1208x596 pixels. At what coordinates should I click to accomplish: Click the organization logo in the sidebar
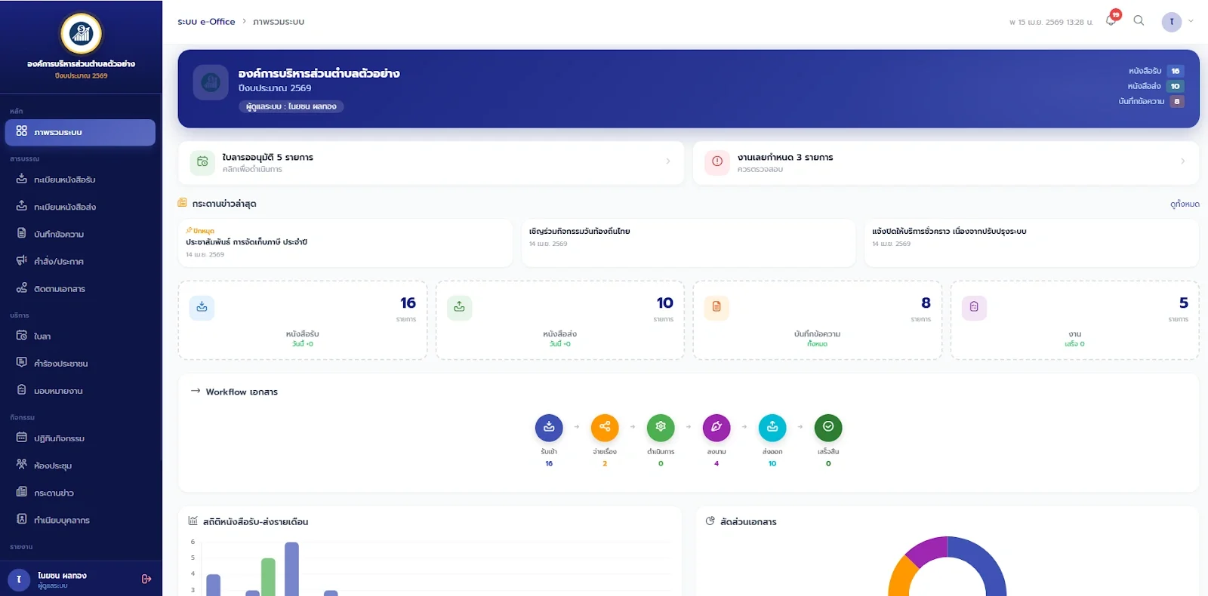click(81, 33)
